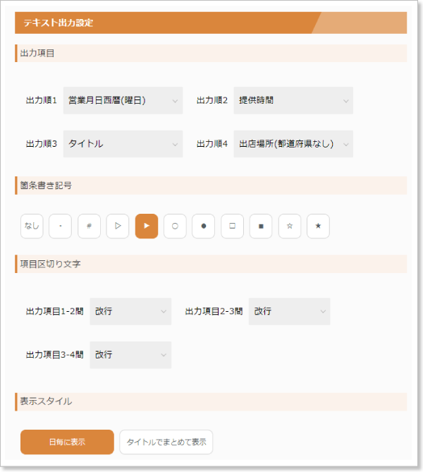Image resolution: width=423 pixels, height=472 pixels.
Task: Choose the outlined triangle bullet symbol
Action: tap(118, 226)
